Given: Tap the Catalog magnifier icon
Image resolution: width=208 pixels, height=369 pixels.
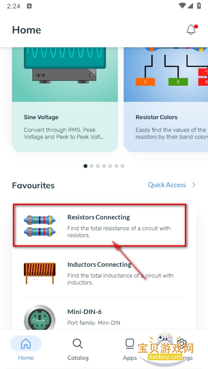Looking at the screenshot, I should pyautogui.click(x=78, y=344).
